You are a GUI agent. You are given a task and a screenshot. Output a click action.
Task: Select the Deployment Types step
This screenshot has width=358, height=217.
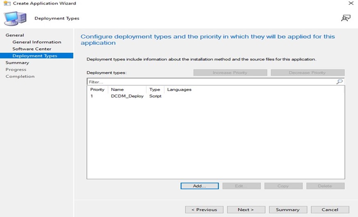pyautogui.click(x=34, y=56)
